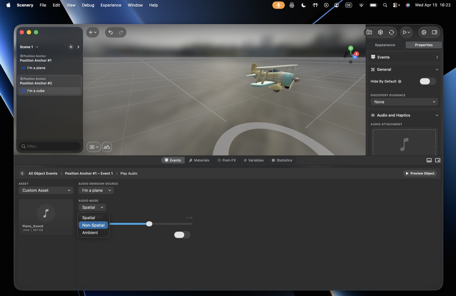
Task: Add a new scene with plus icon
Action: pyautogui.click(x=71, y=47)
